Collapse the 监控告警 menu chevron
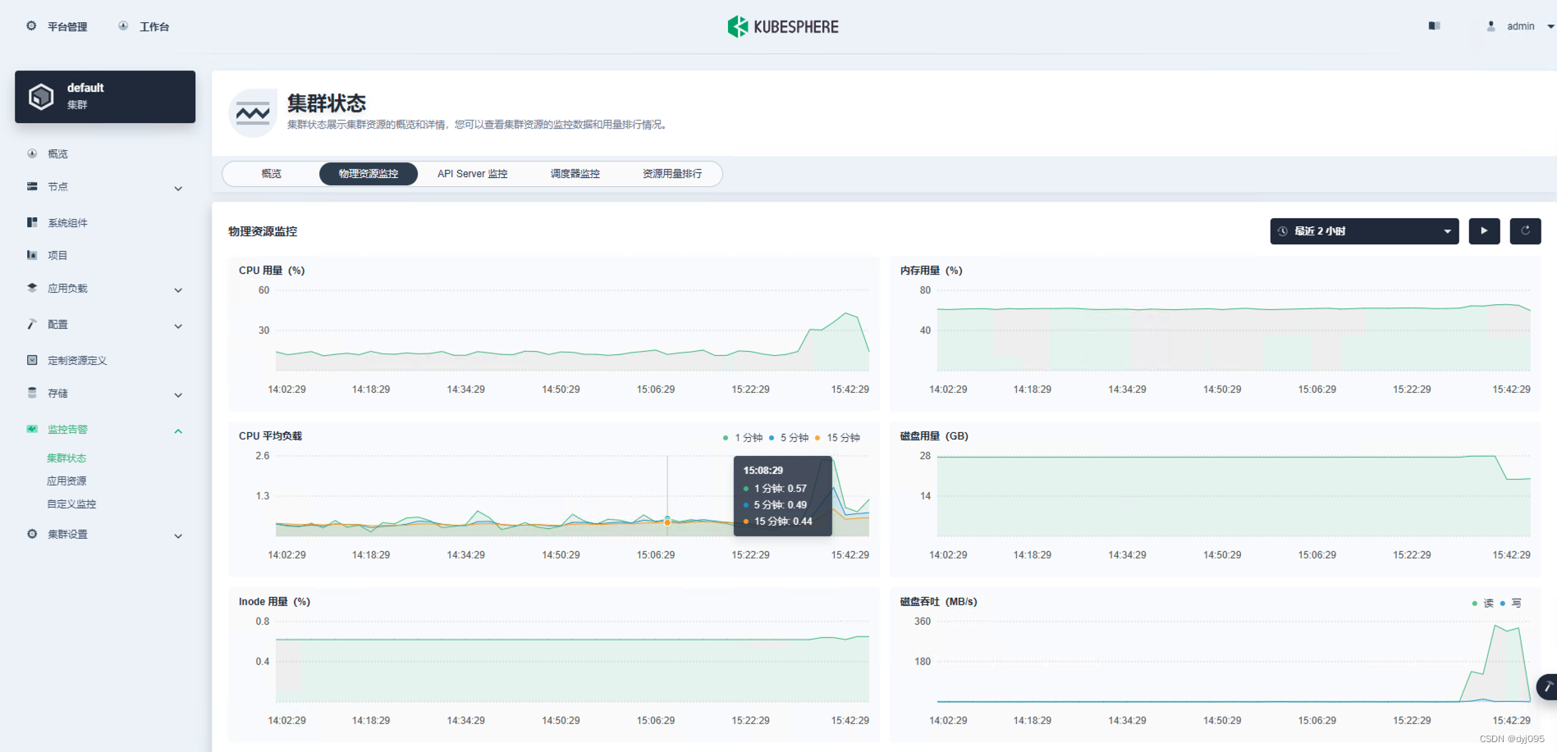 (178, 431)
